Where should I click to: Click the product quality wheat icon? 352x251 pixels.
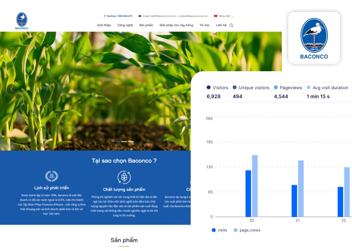[x=124, y=177]
